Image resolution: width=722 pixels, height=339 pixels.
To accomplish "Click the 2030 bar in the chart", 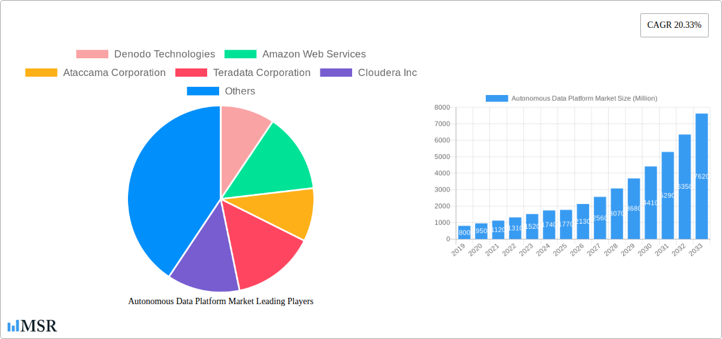I will click(x=650, y=203).
